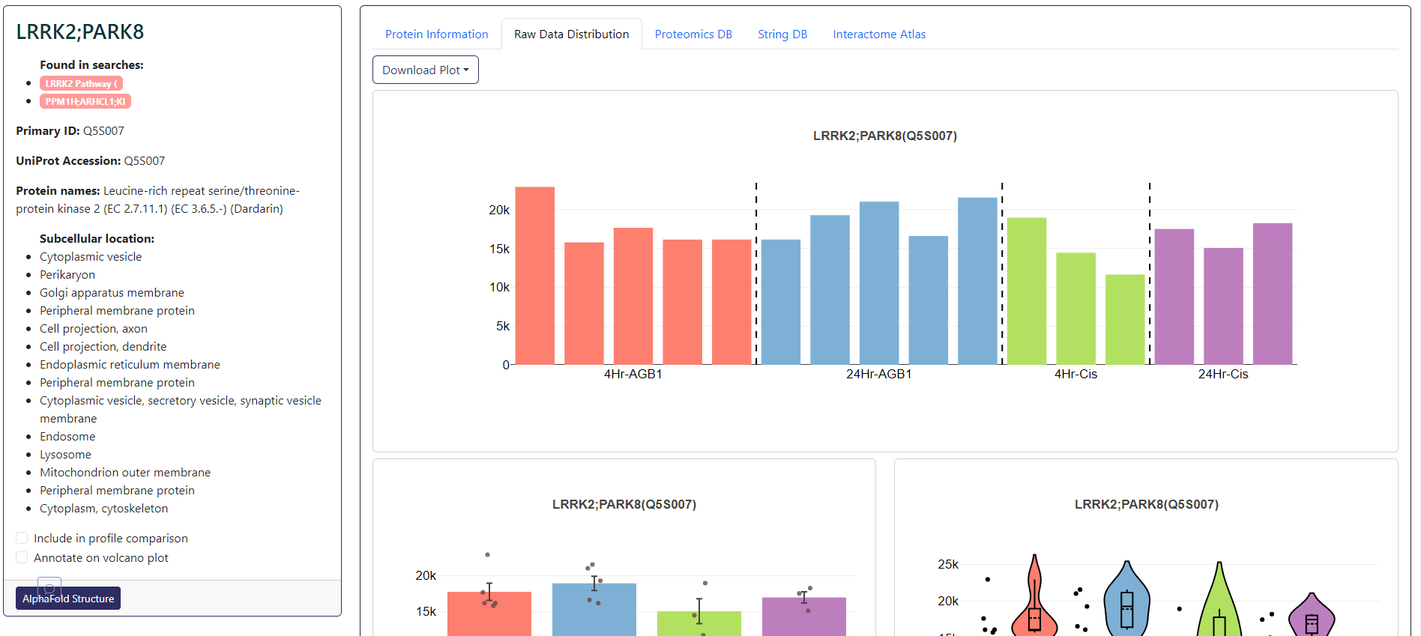Click the 4Hr-Cis axis label
The width and height of the screenshot is (1421, 636).
(x=1075, y=374)
